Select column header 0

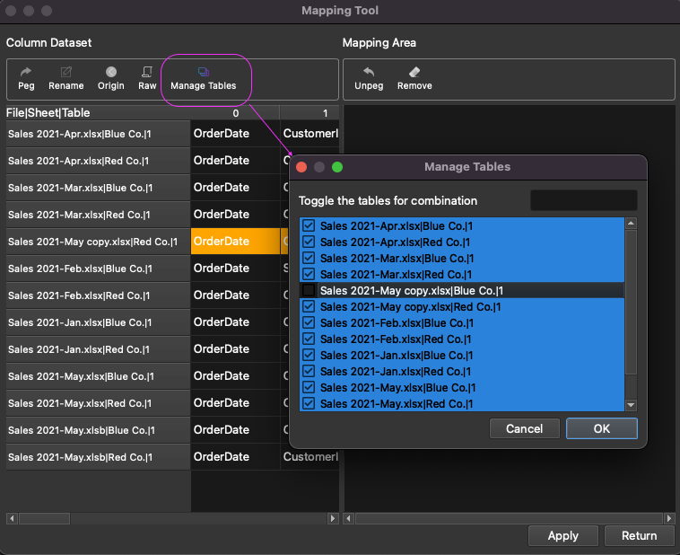click(x=235, y=113)
